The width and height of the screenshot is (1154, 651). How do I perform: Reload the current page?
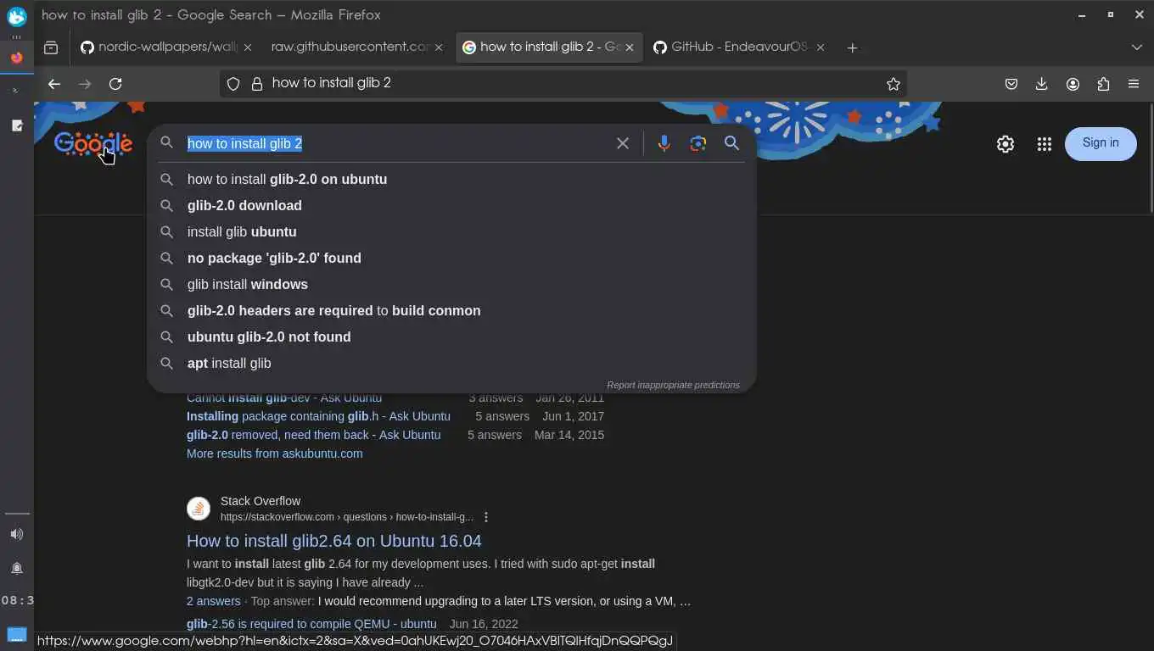click(x=115, y=83)
